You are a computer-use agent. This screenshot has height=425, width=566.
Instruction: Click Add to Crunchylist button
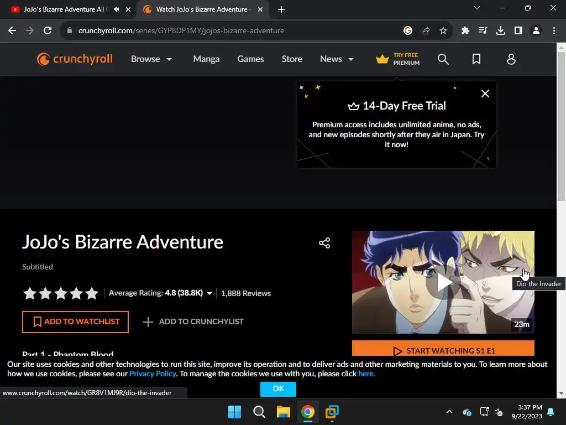click(x=193, y=322)
